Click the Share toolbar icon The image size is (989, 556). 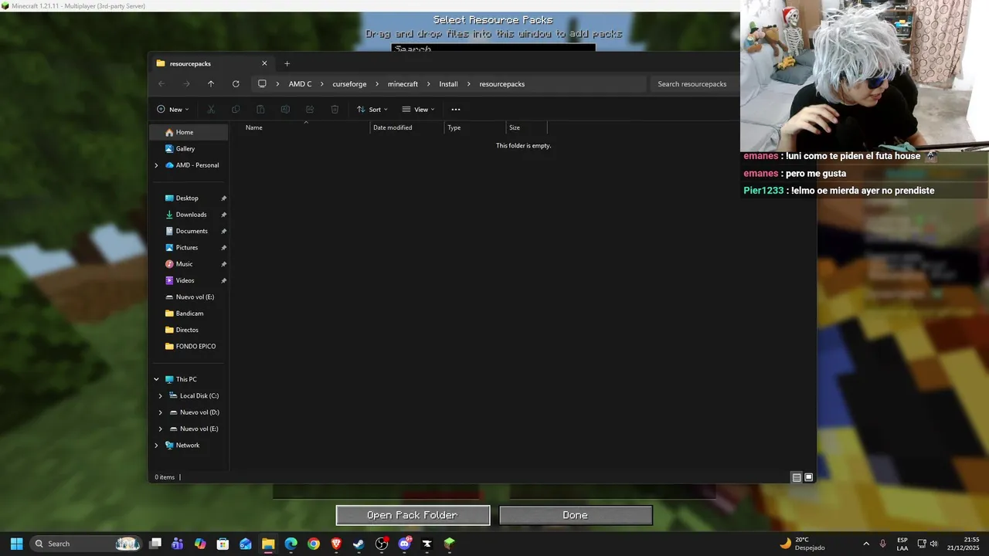point(310,110)
